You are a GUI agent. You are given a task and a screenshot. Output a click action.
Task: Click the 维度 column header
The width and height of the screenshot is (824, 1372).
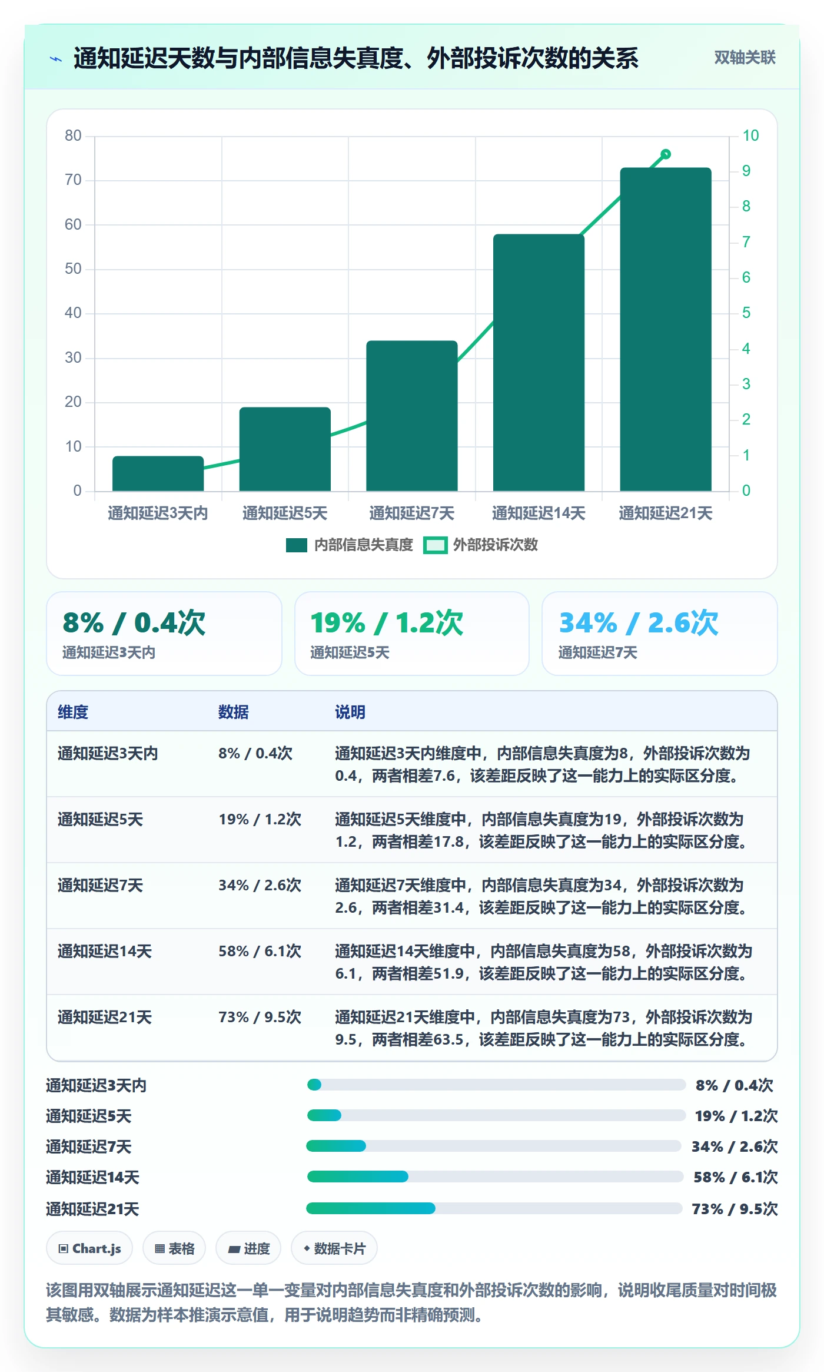click(73, 712)
